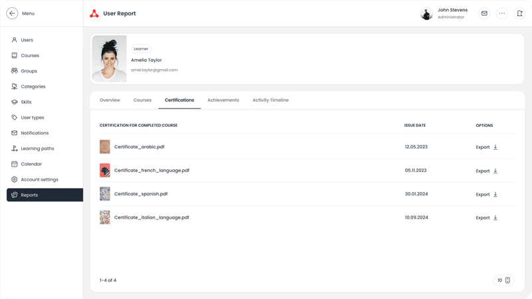This screenshot has height=299, width=532.
Task: Click the Certificate_french_language.pdf thumbnail image
Action: click(x=105, y=171)
